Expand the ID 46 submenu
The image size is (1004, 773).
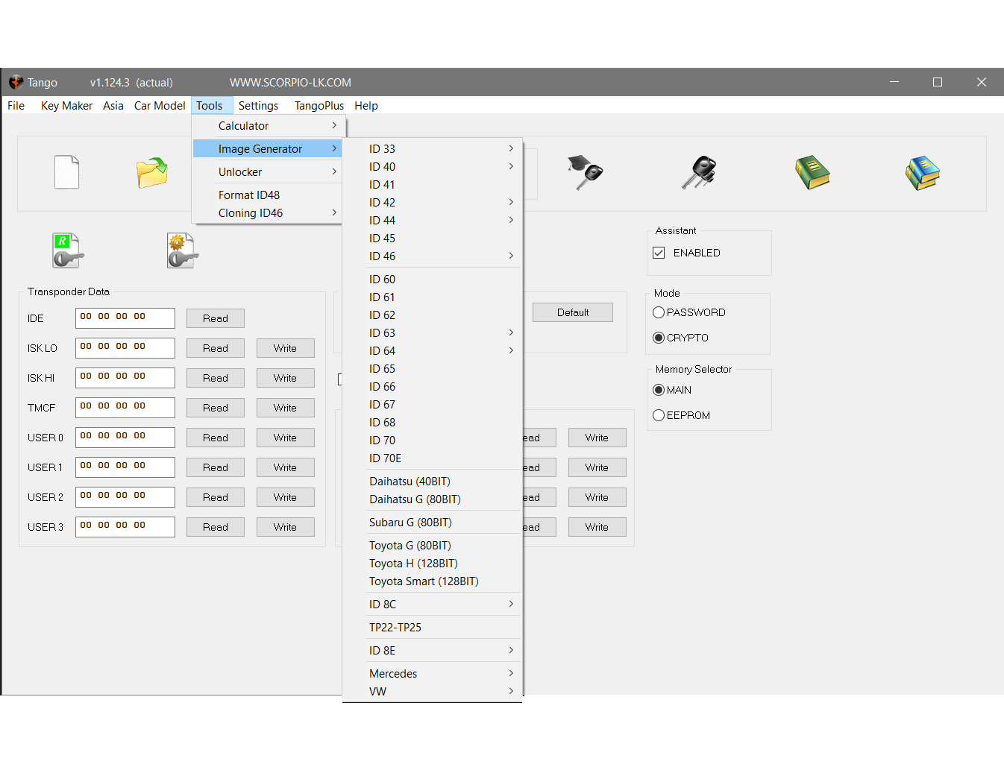click(433, 256)
